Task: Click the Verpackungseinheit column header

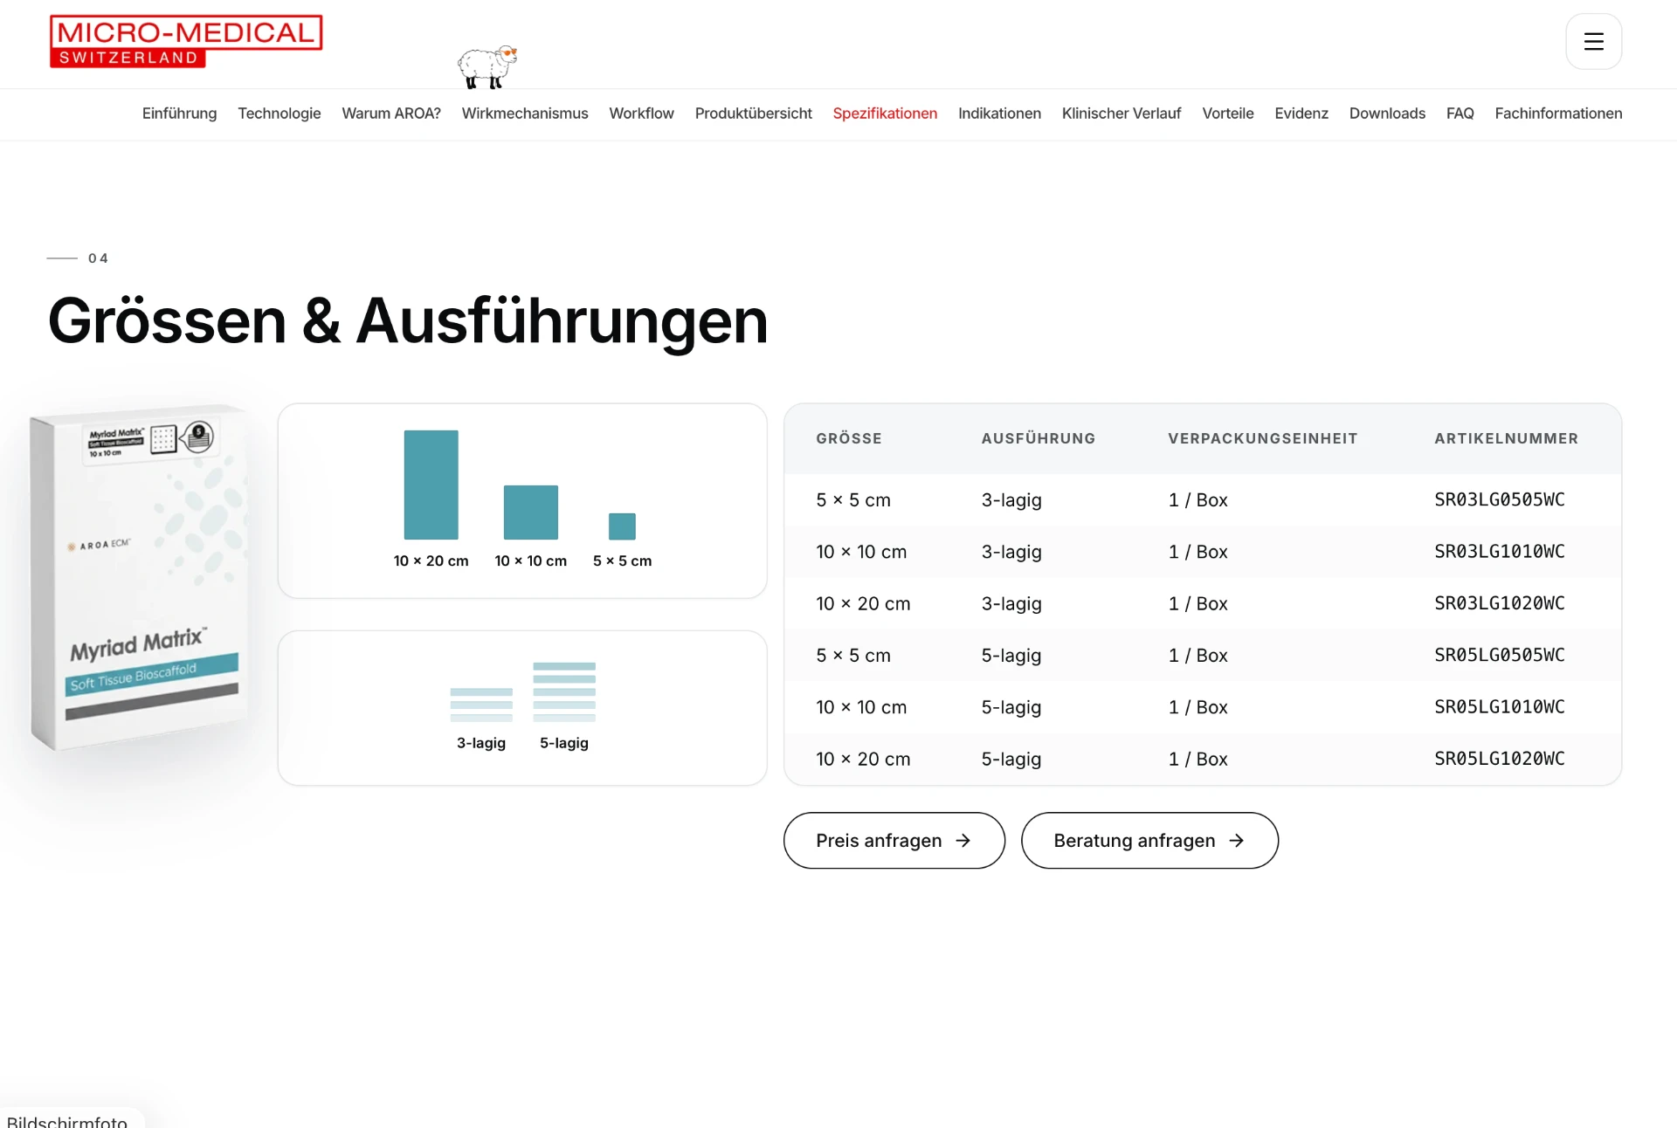Action: click(1263, 438)
